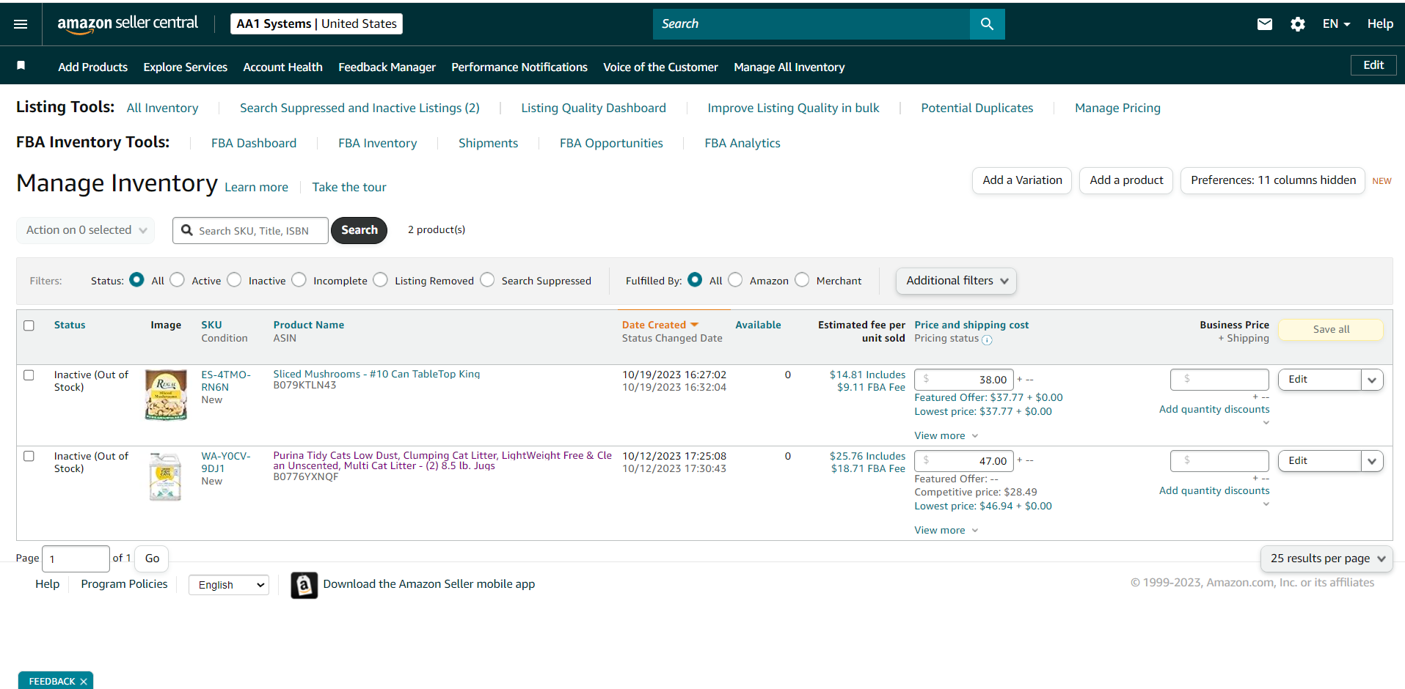Select the All status radio button
1405x689 pixels.
click(136, 280)
